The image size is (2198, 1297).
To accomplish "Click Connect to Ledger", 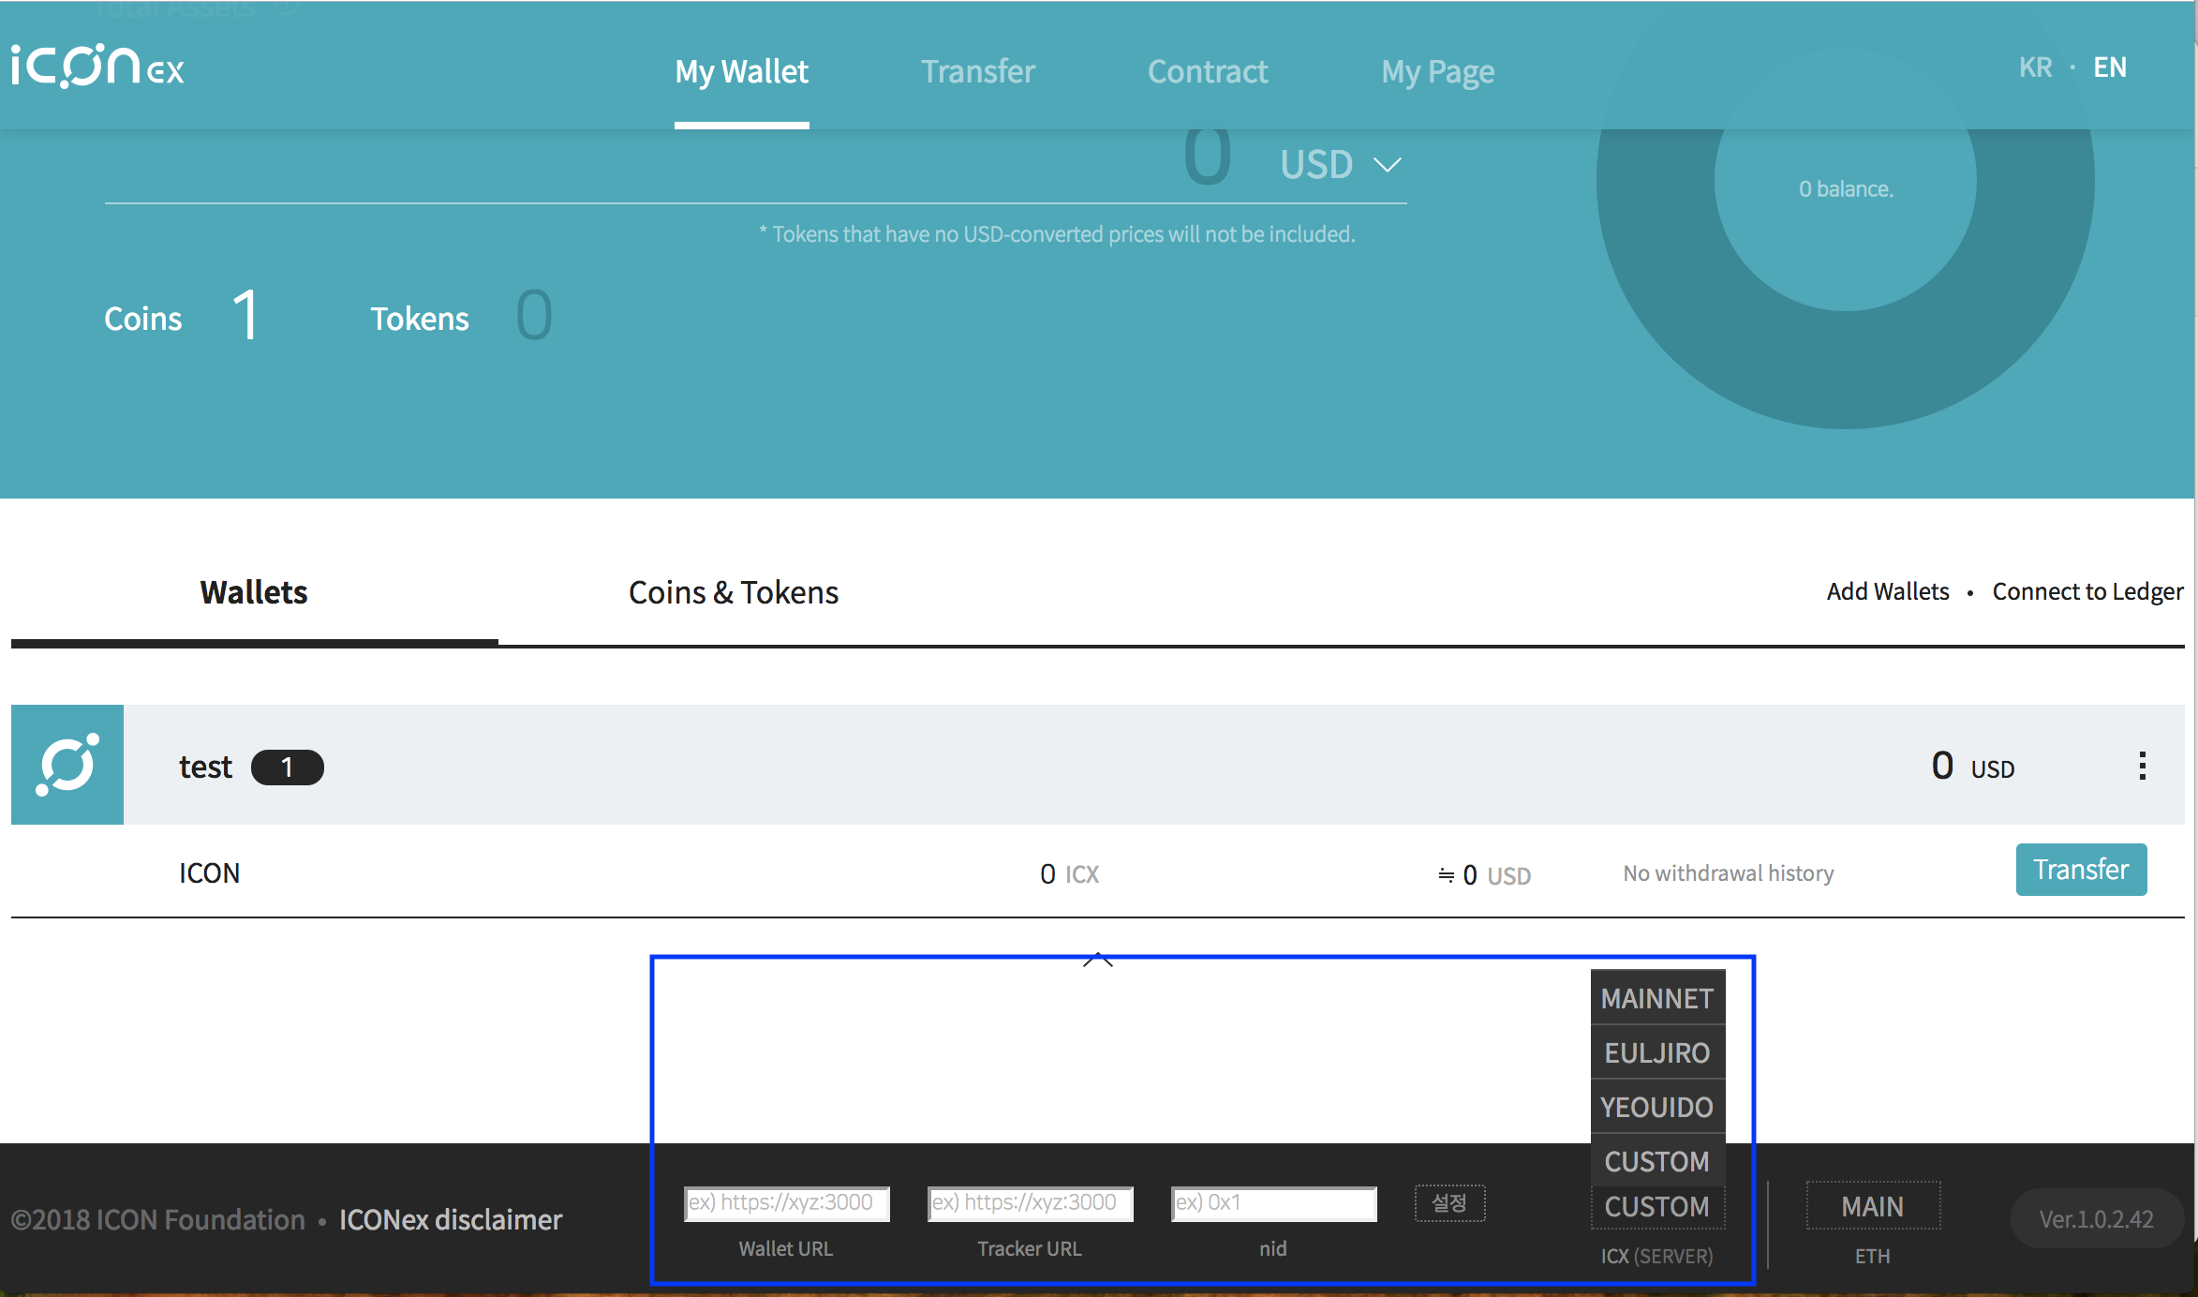I will click(2087, 591).
